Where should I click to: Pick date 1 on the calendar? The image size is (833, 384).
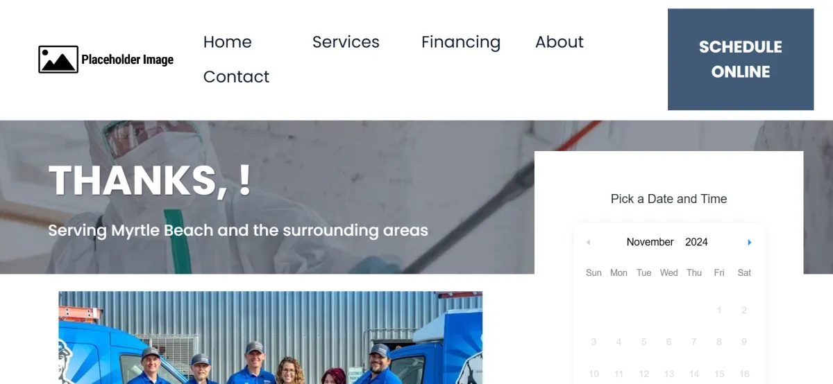point(719,311)
